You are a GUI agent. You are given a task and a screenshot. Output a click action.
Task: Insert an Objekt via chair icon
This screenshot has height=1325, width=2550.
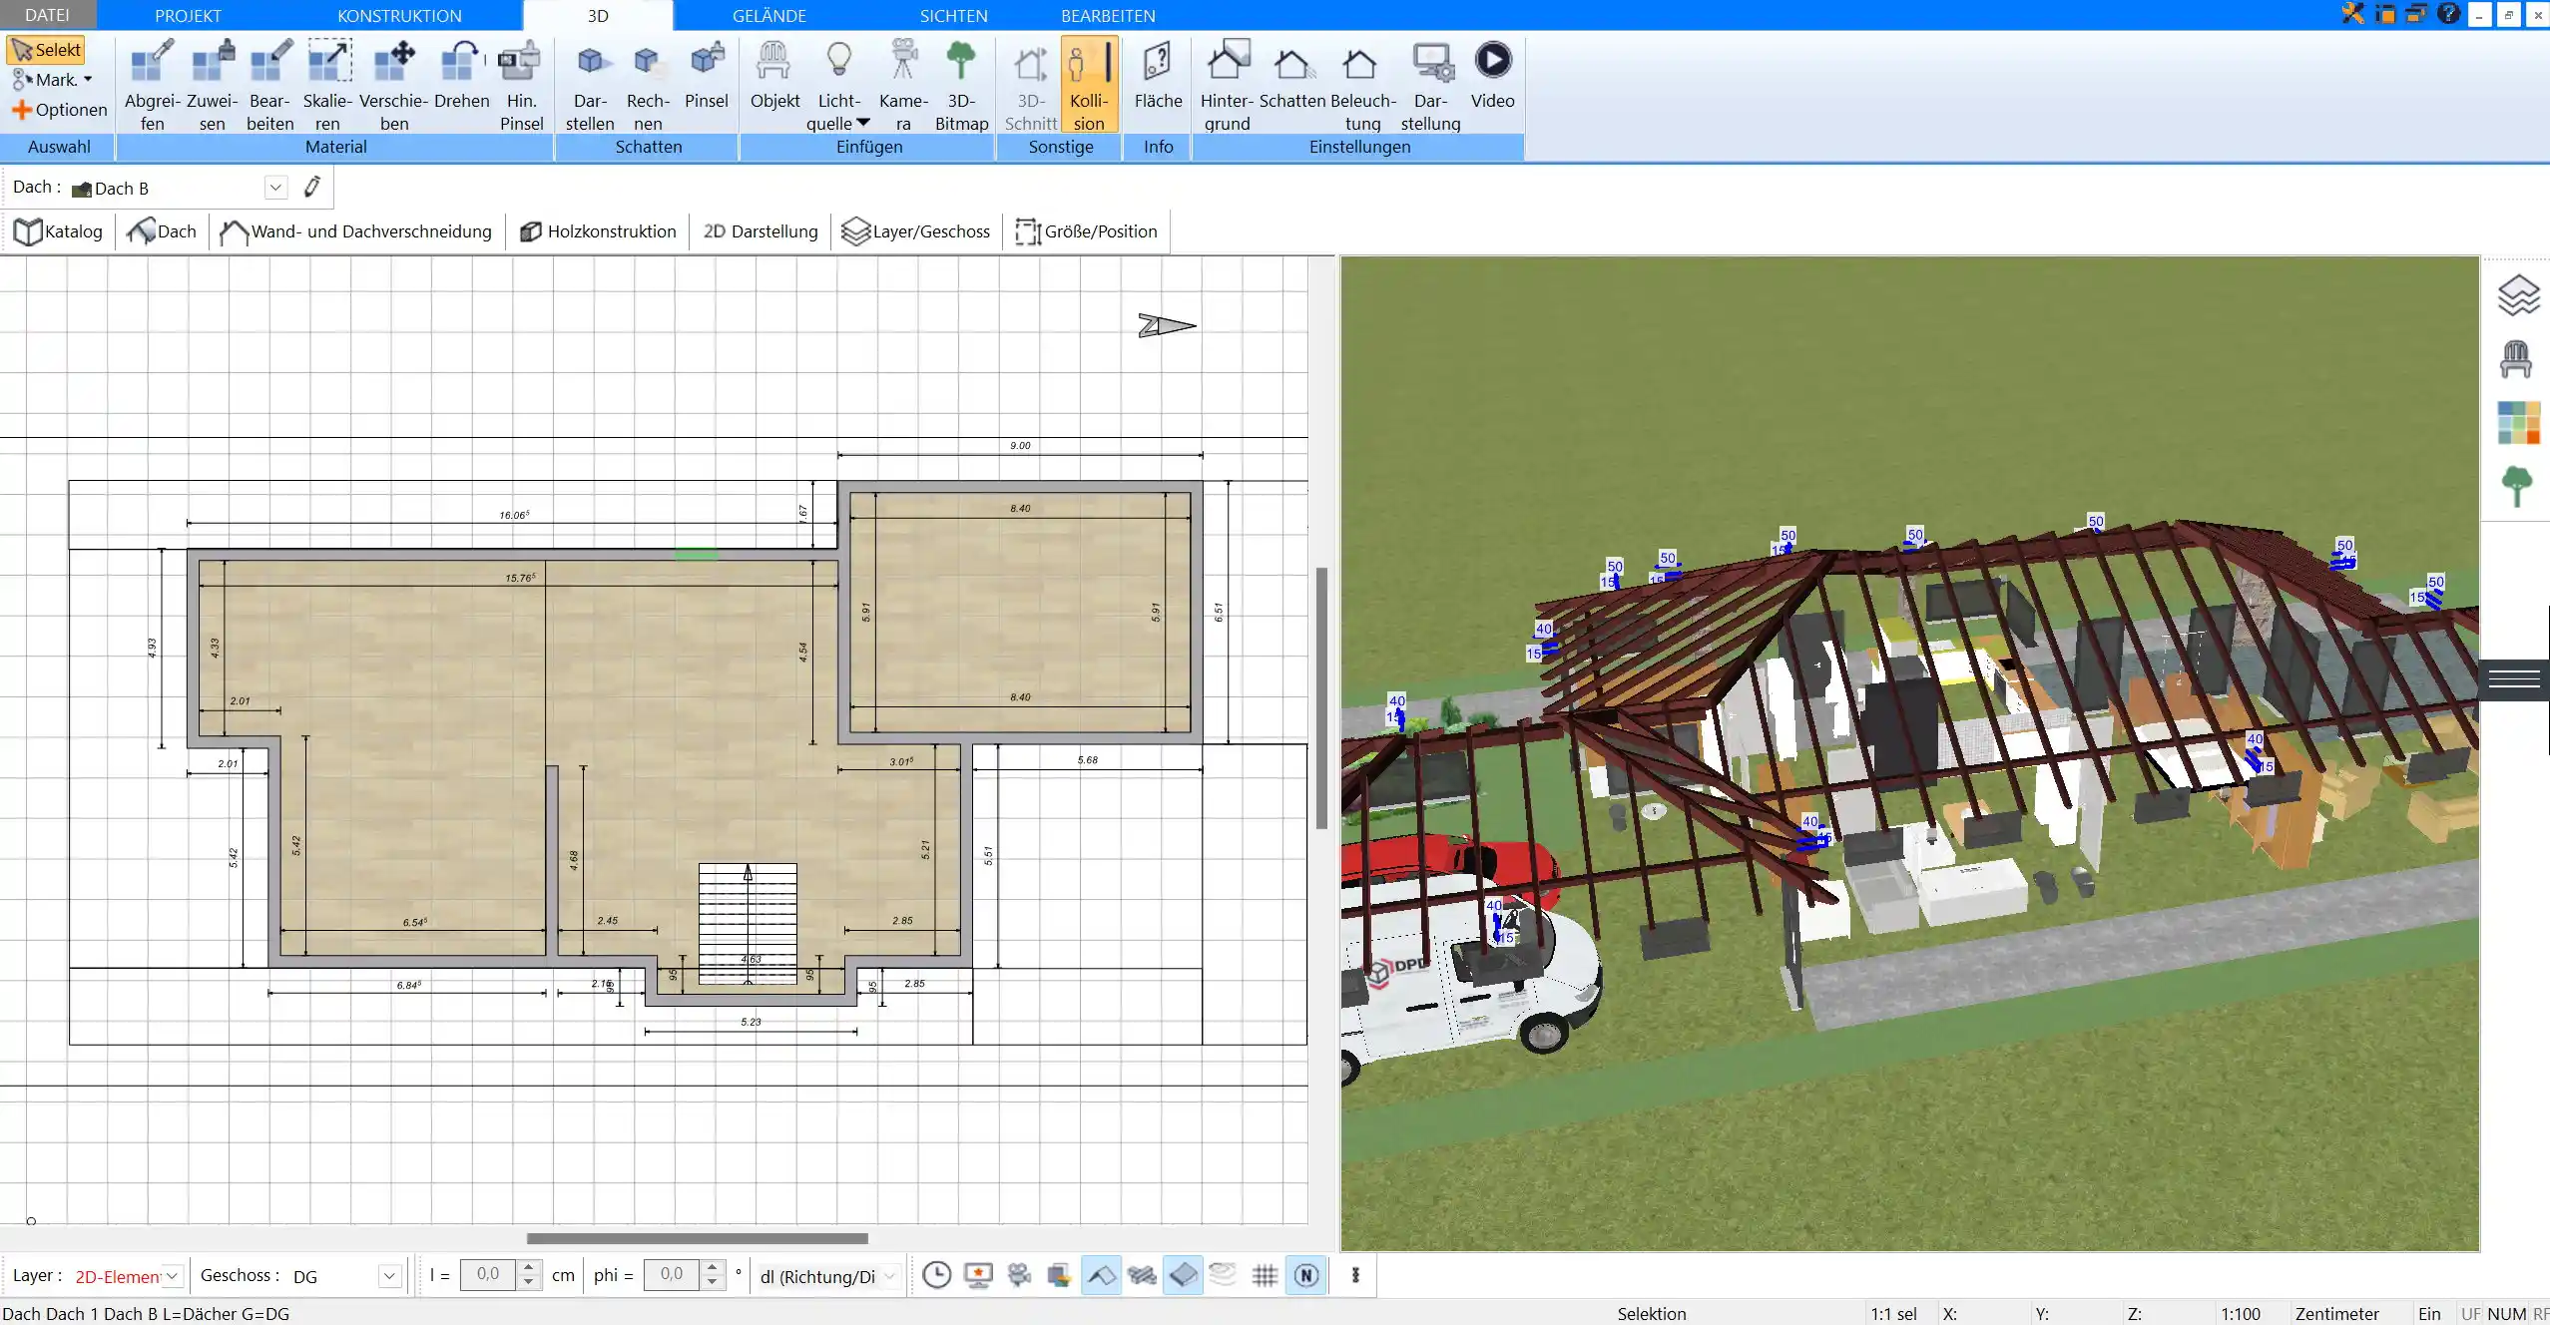point(774,75)
